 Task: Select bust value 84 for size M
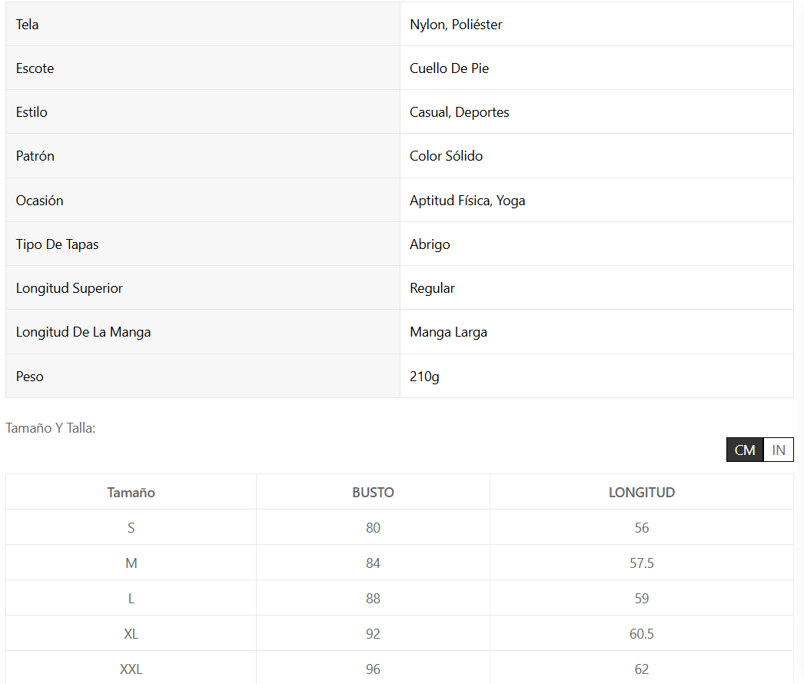[373, 563]
